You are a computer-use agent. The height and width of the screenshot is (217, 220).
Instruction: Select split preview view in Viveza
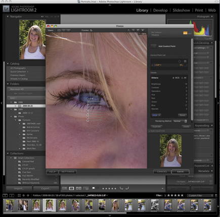pos(64,30)
